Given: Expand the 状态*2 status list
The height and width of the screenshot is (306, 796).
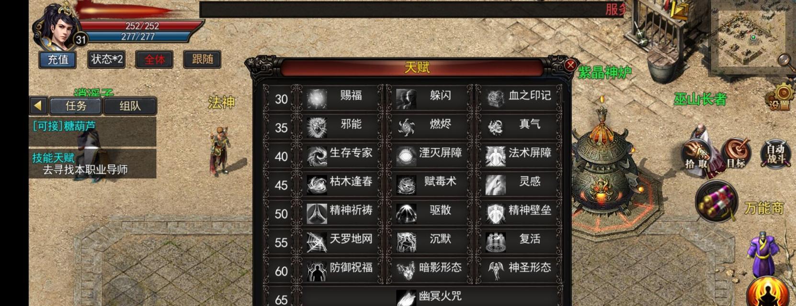Looking at the screenshot, I should [106, 59].
